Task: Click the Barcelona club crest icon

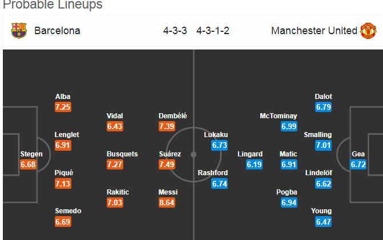Action: pos(19,31)
